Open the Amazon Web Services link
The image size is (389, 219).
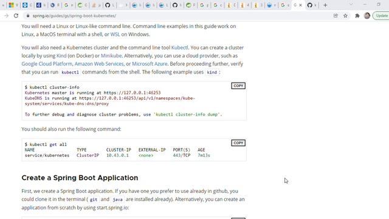pos(99,64)
